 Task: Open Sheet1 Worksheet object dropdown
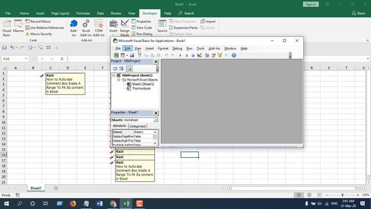(x=155, y=120)
